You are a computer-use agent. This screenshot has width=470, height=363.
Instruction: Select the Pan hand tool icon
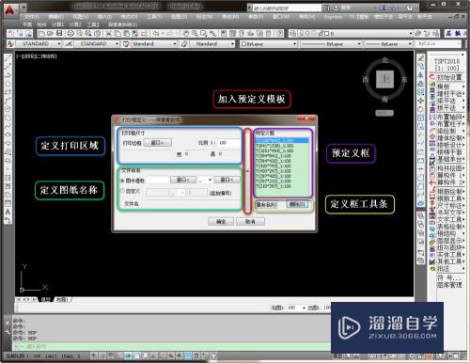(186, 33)
